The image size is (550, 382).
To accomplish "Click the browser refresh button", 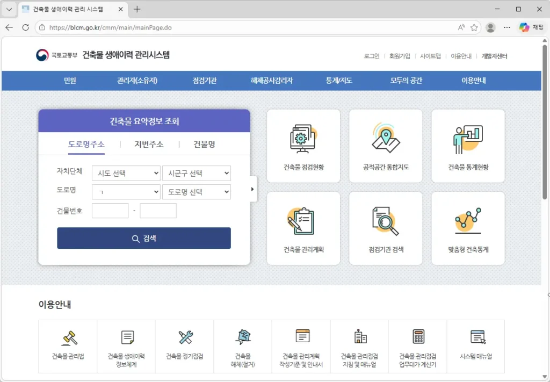I will click(x=25, y=27).
